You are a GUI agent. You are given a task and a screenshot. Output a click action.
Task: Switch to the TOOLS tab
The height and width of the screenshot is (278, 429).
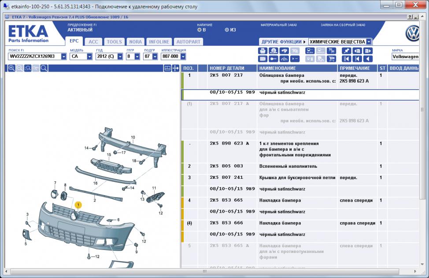[x=115, y=42]
